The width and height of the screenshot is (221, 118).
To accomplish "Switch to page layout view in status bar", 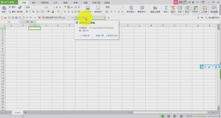I will click(168, 116).
